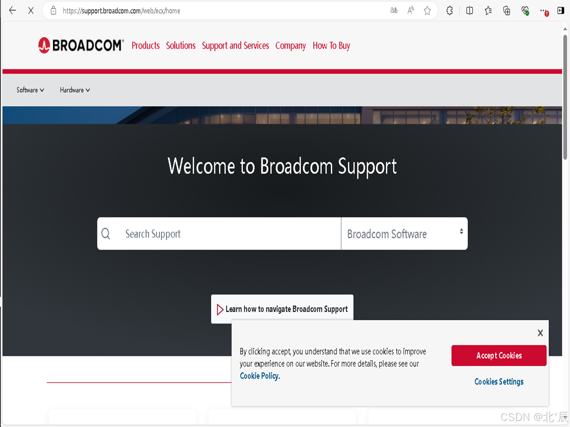Open the collections icon

click(x=507, y=11)
